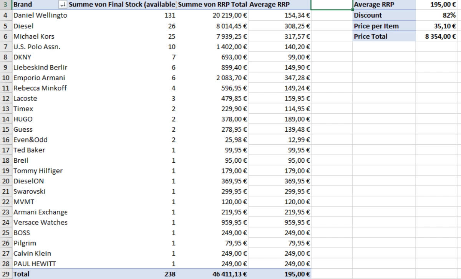Screen dimensions: 461x279
Task: Select the grand total stock count 238
Action: click(x=169, y=274)
